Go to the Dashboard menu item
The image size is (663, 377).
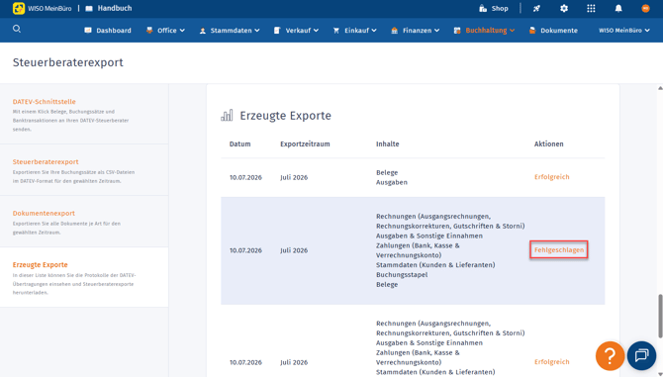tap(108, 31)
